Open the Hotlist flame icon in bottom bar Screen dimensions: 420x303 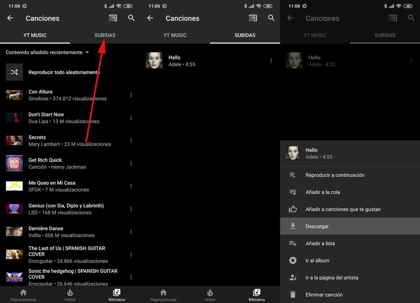pos(70,294)
